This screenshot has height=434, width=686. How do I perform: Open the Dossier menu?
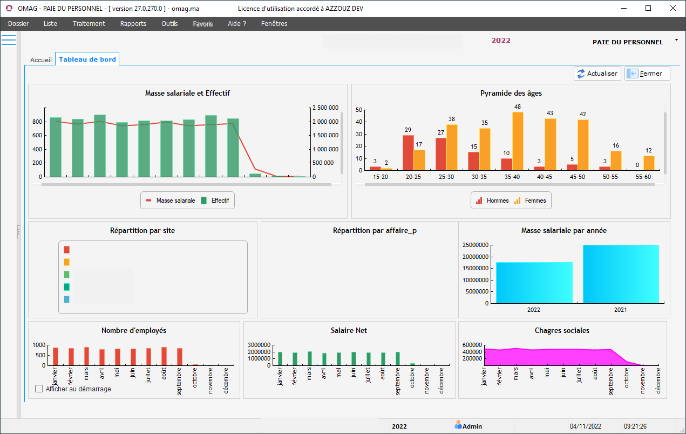pos(18,24)
